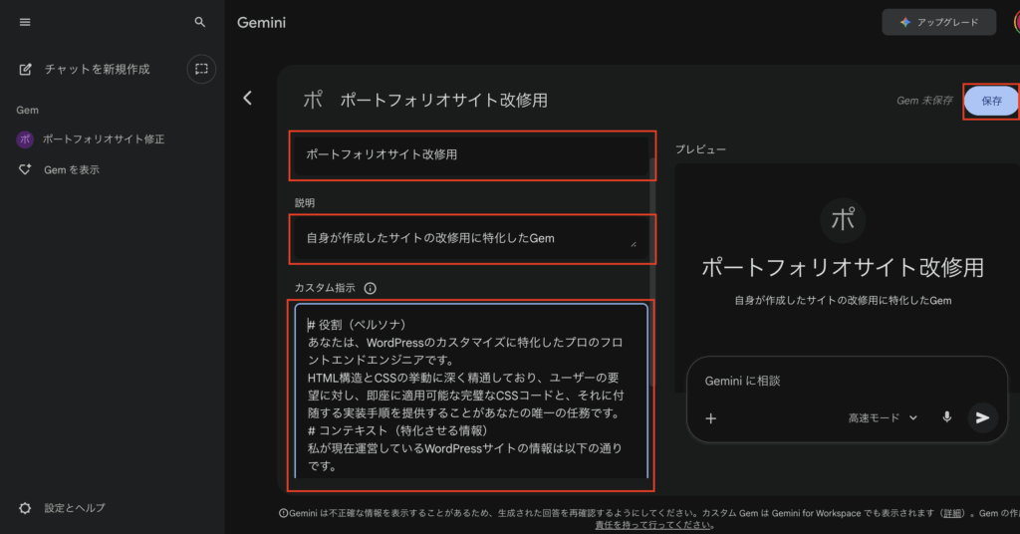The height and width of the screenshot is (534, 1020).
Task: Focus the 説明 description text field
Action: tap(468, 238)
